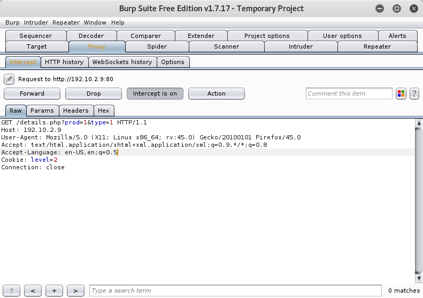Image resolution: width=423 pixels, height=298 pixels.
Task: Open search options plus button
Action: (54, 291)
